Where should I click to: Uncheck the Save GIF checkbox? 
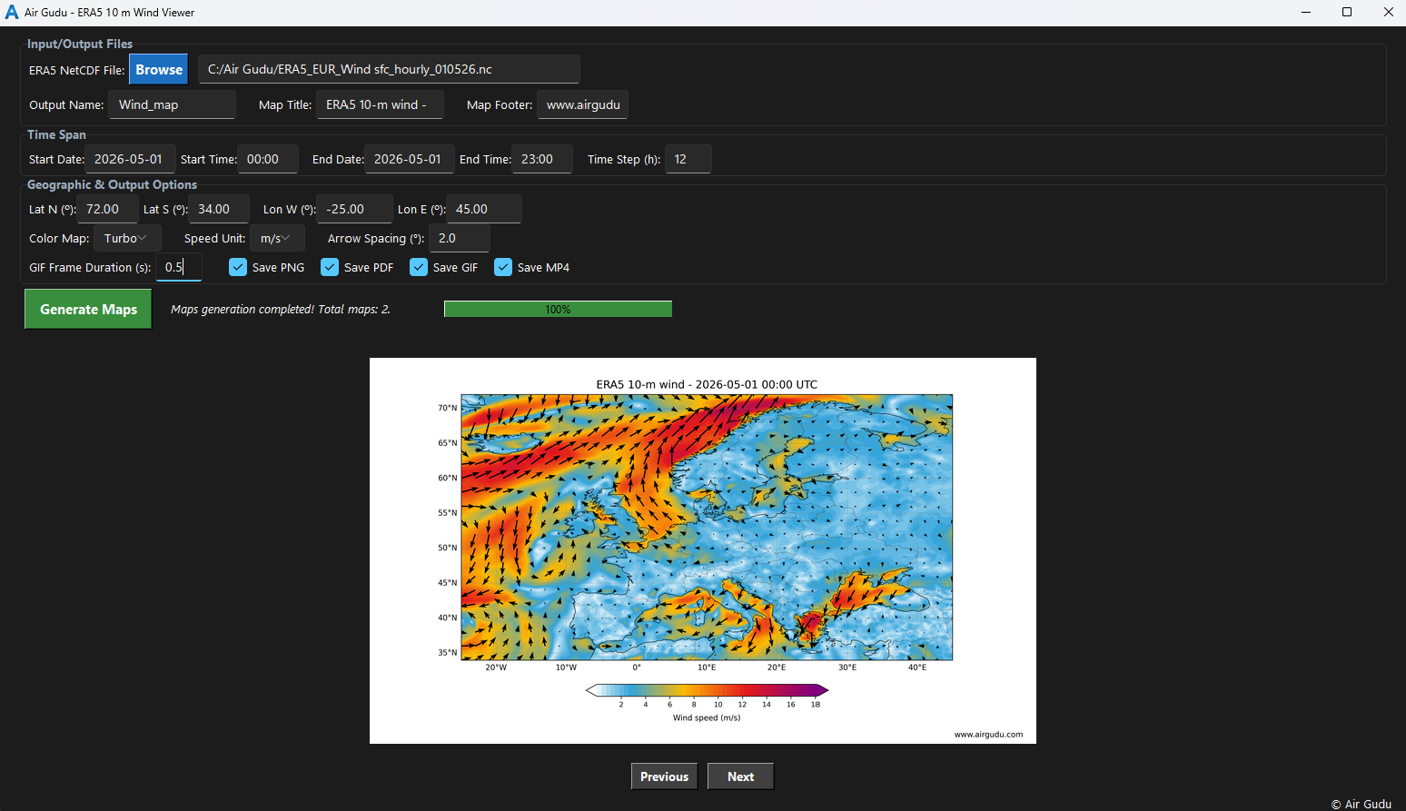point(419,267)
